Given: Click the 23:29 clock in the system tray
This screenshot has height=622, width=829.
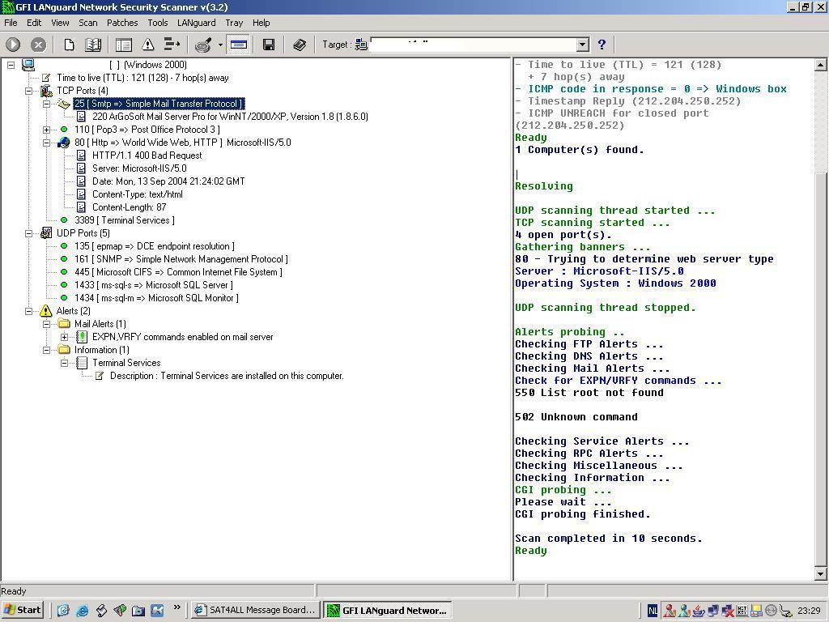Looking at the screenshot, I should point(810,611).
